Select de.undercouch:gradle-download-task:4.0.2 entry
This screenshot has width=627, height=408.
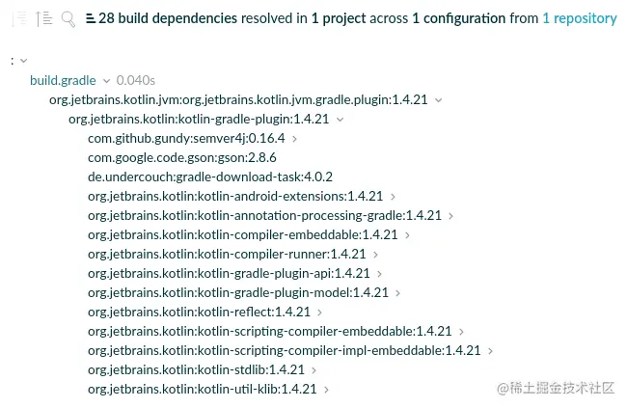click(209, 177)
